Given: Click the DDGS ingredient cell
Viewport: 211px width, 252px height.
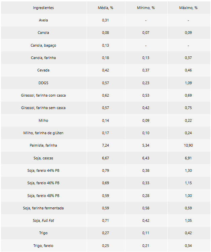Looking at the screenshot, I should 43,83.
